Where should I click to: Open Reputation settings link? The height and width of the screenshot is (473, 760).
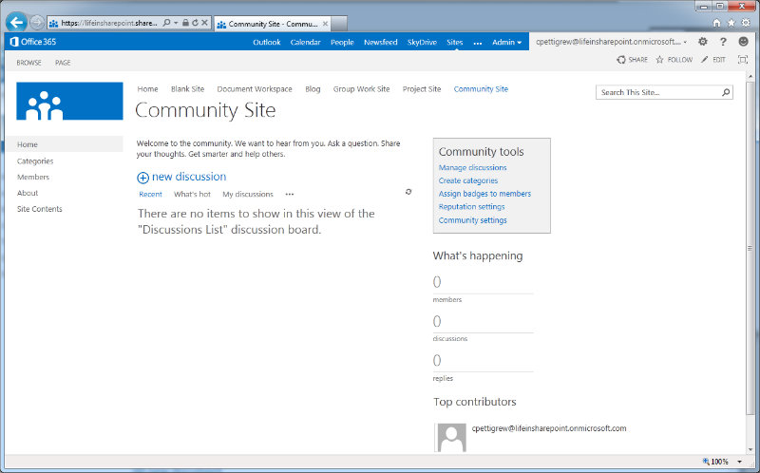[x=471, y=206]
